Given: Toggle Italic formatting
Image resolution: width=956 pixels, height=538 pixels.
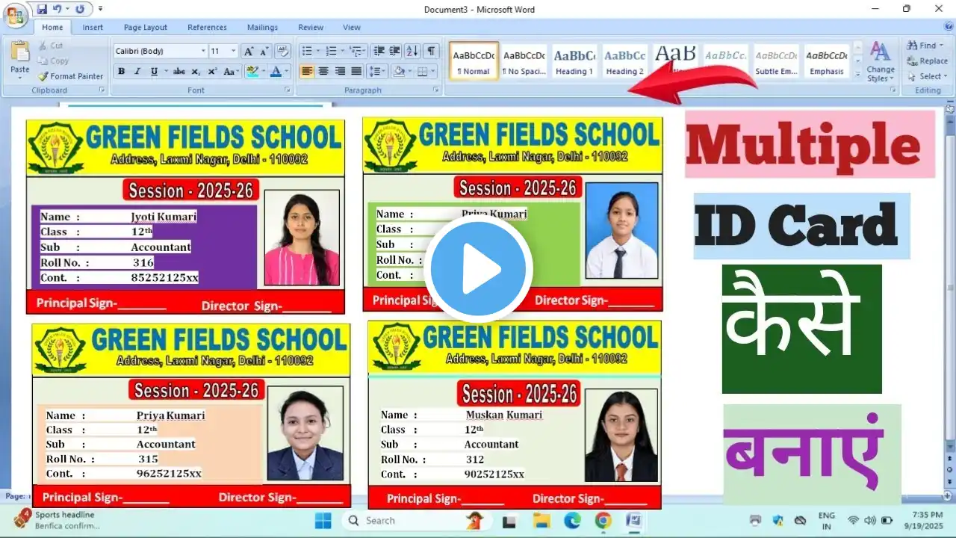Looking at the screenshot, I should coord(137,72).
